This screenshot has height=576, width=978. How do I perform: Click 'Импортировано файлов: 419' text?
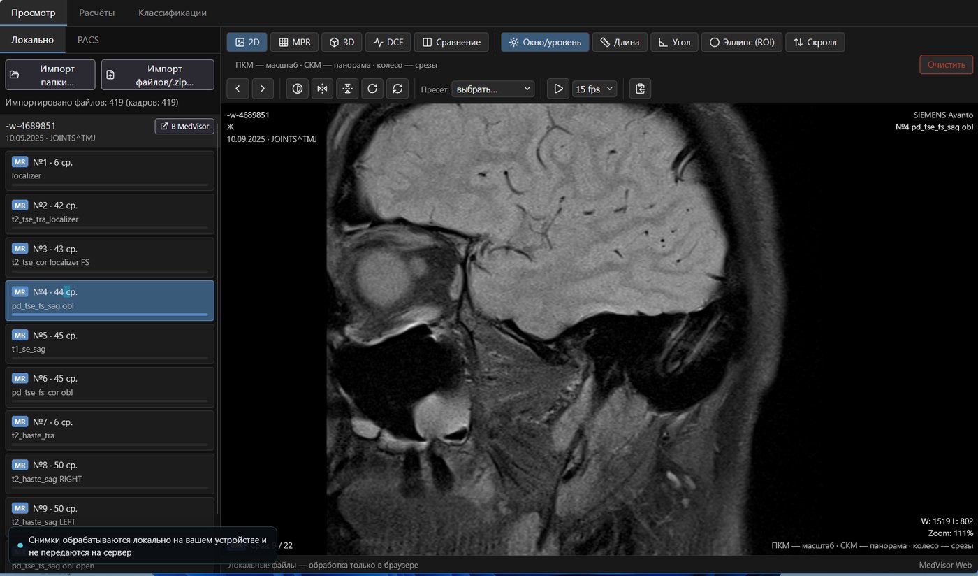(x=92, y=102)
